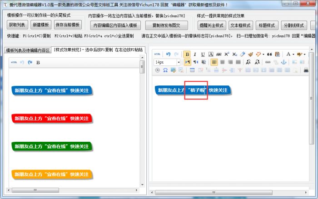Viewport: 318px width, 199px height.
Task: Click first-line indent icon
Action: click(204, 62)
